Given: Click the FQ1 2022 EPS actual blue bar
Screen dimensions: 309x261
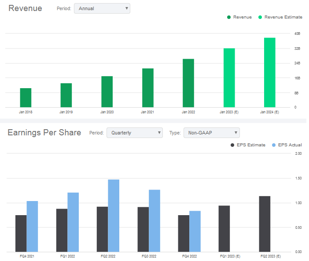Looking at the screenshot, I should tap(73, 222).
